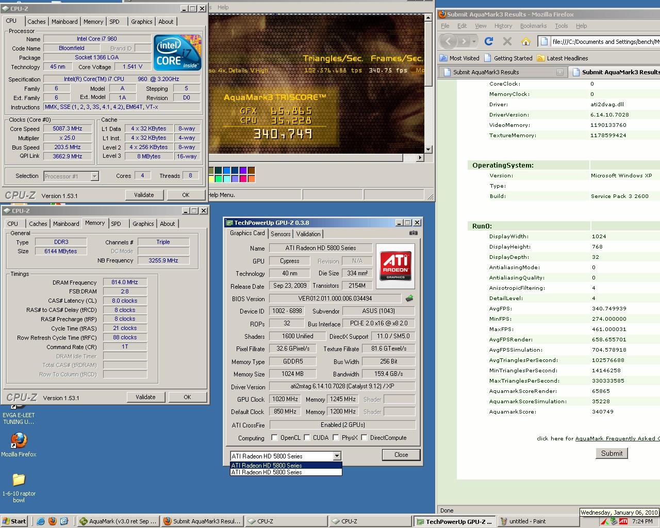Open Graphics tab in bottom CPU-Z window
660x528 pixels.
[x=143, y=224]
